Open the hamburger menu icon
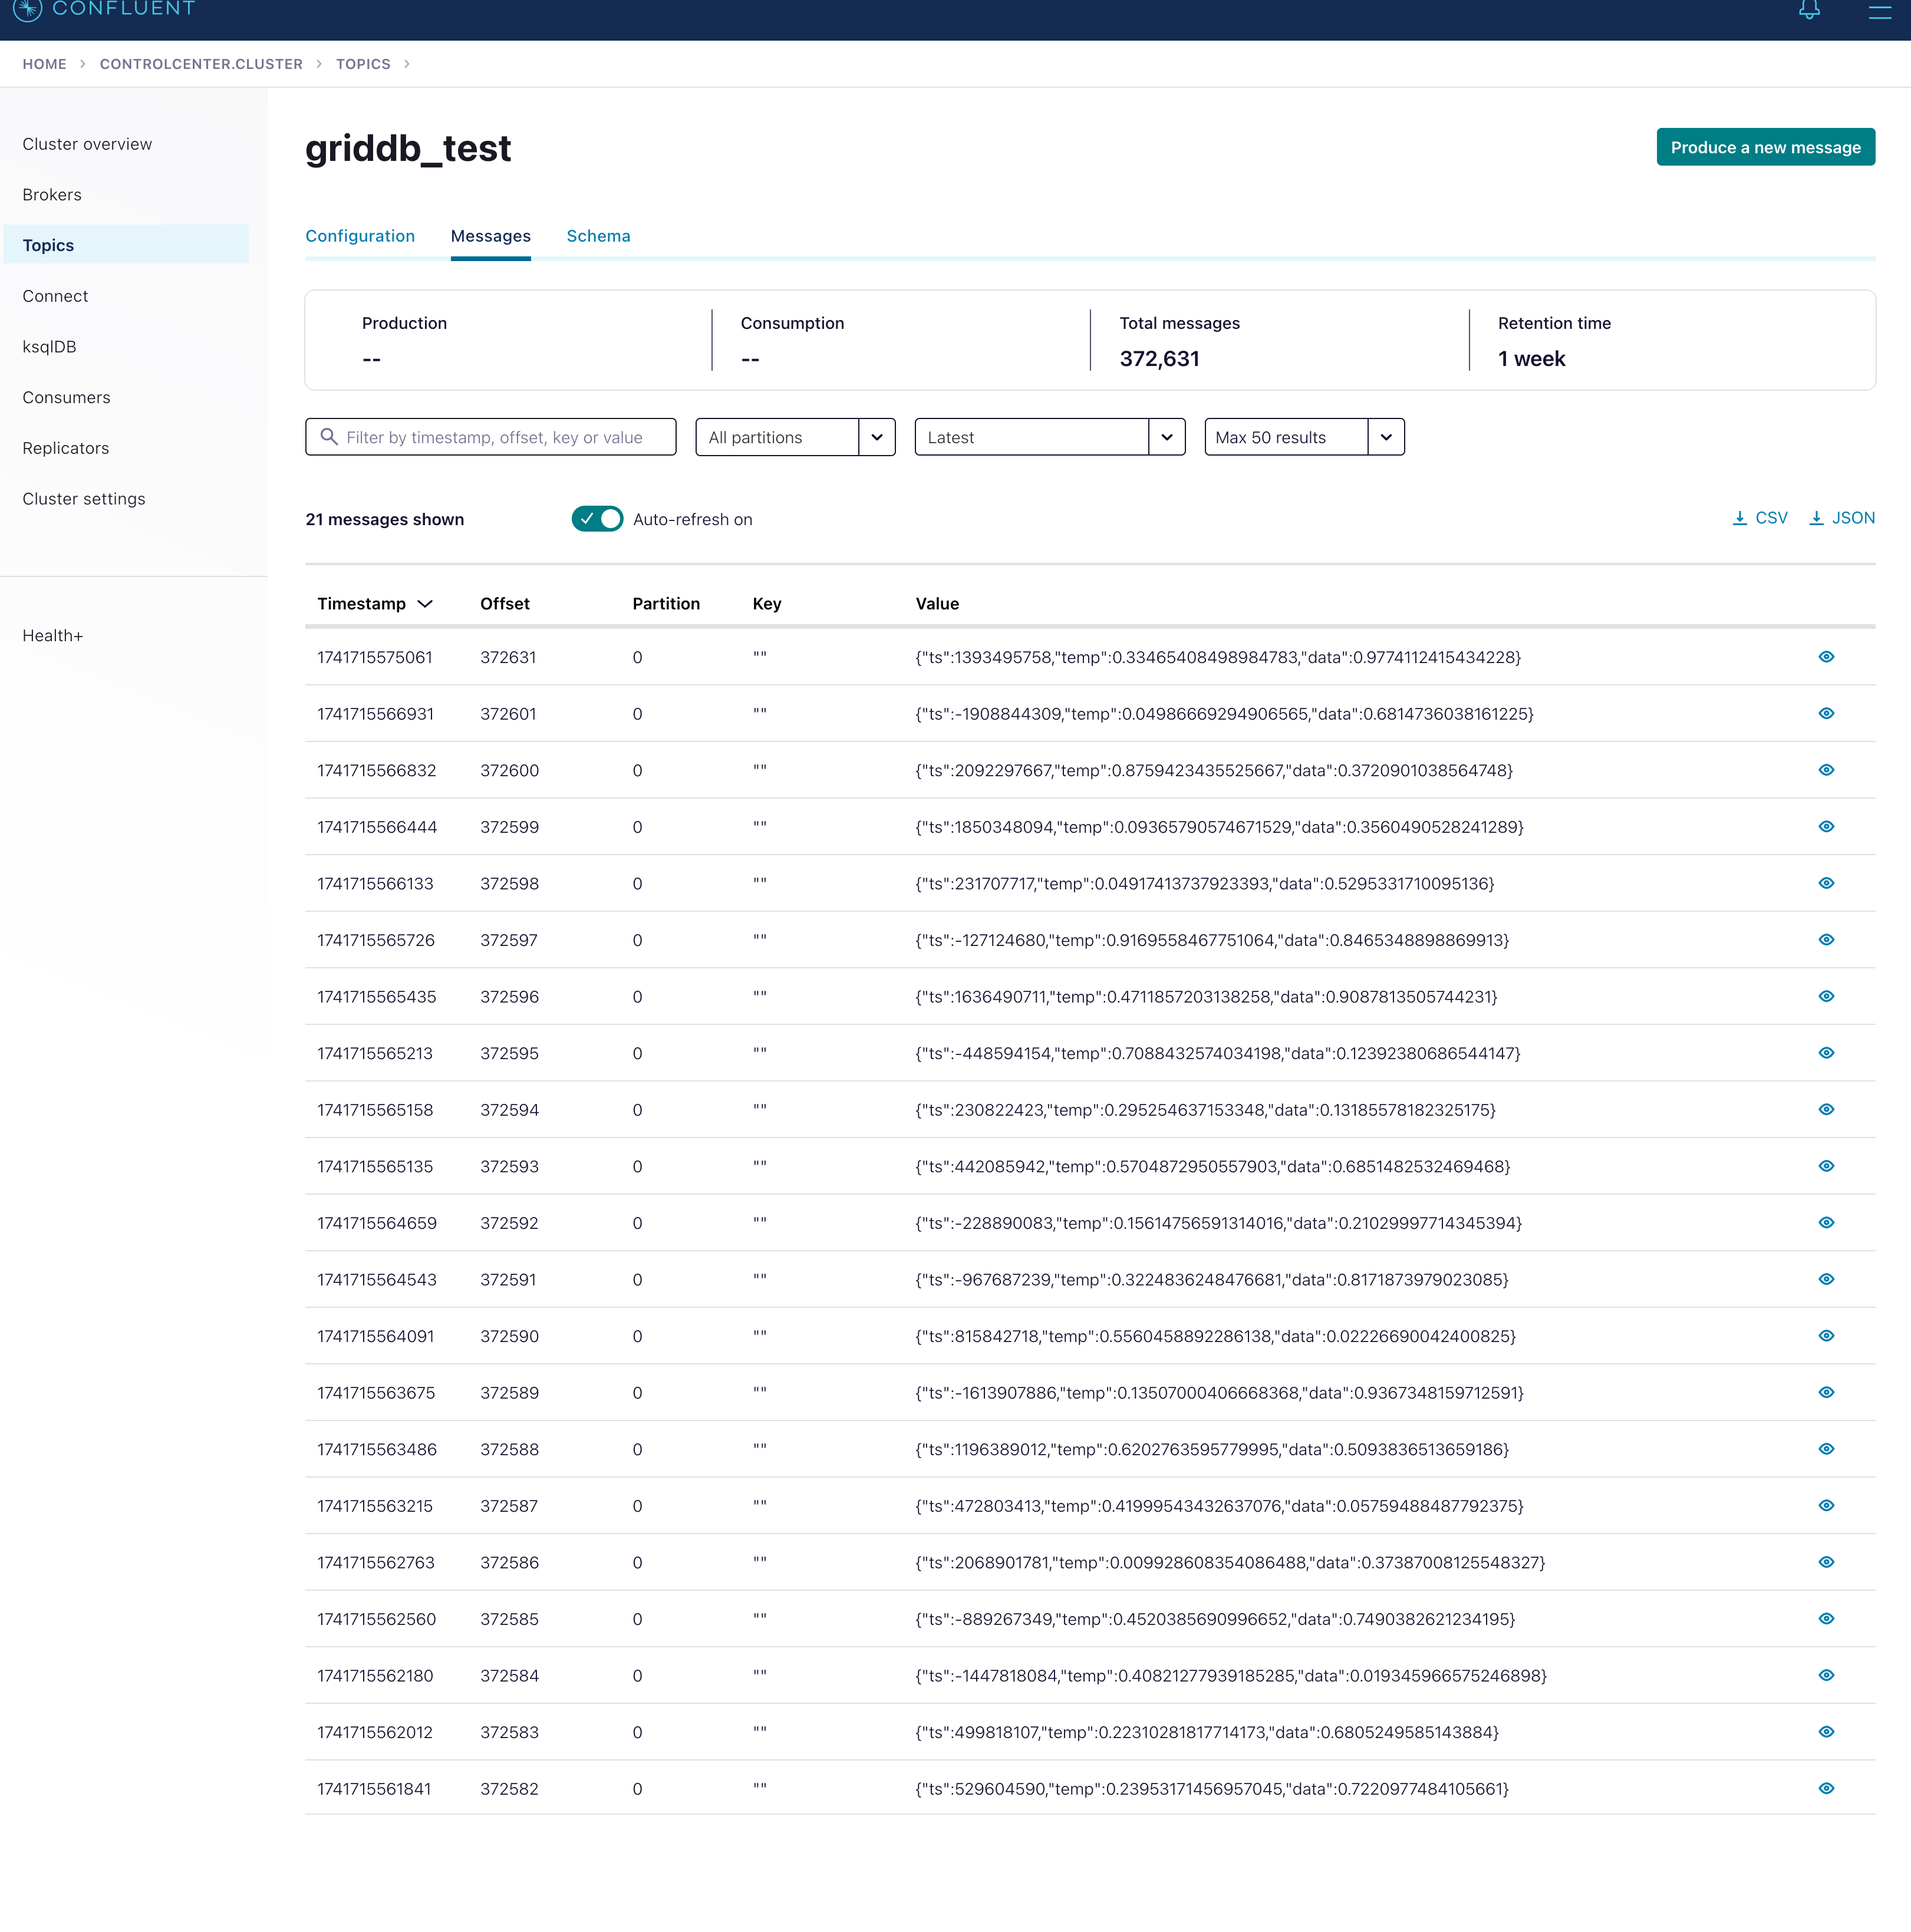 tap(1879, 11)
